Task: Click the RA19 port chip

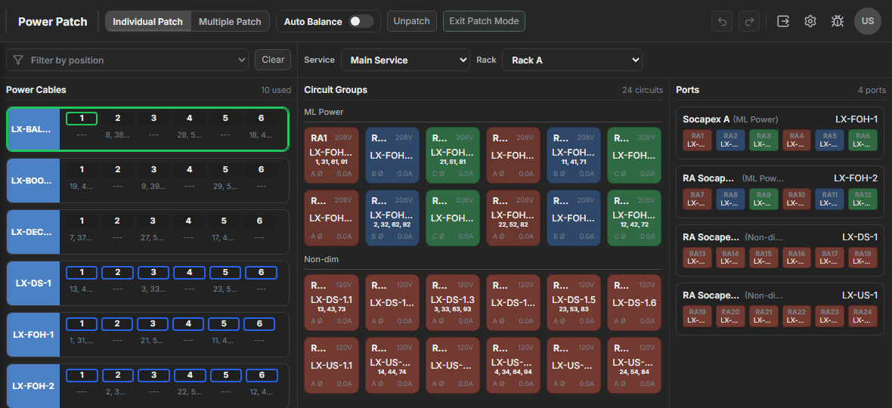Action: [697, 316]
